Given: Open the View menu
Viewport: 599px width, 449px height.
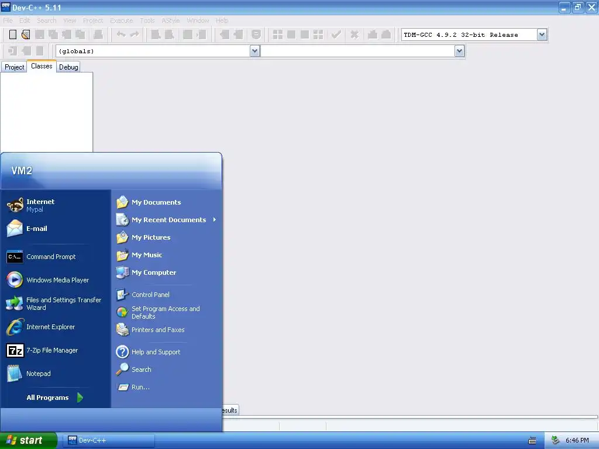Looking at the screenshot, I should [70, 20].
